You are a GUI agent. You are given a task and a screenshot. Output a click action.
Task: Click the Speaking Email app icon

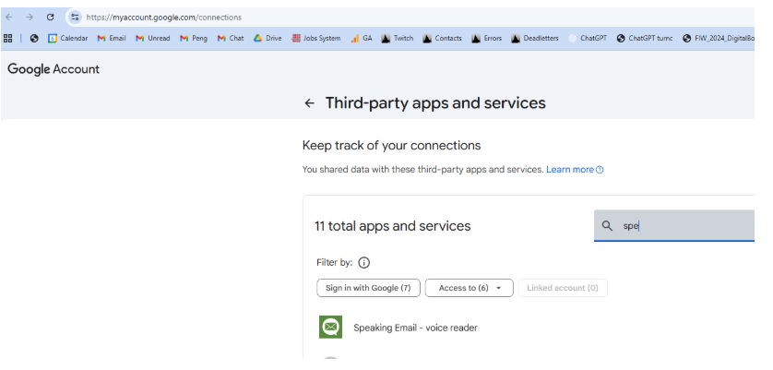(x=330, y=327)
